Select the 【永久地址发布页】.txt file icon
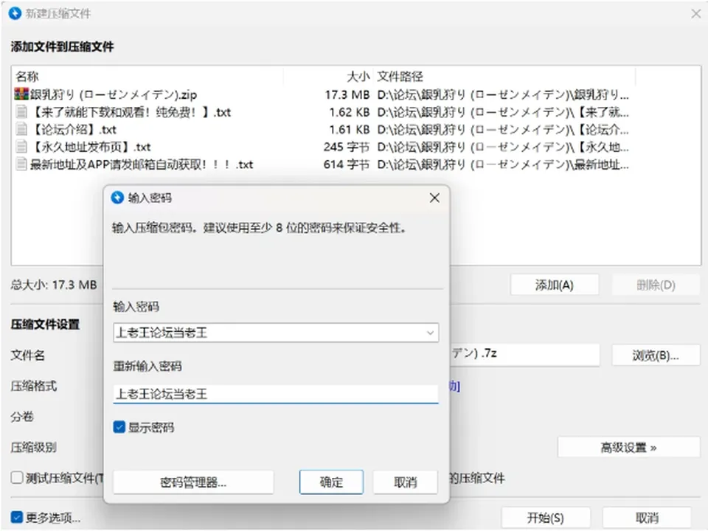This screenshot has height=531, width=708. click(x=21, y=146)
